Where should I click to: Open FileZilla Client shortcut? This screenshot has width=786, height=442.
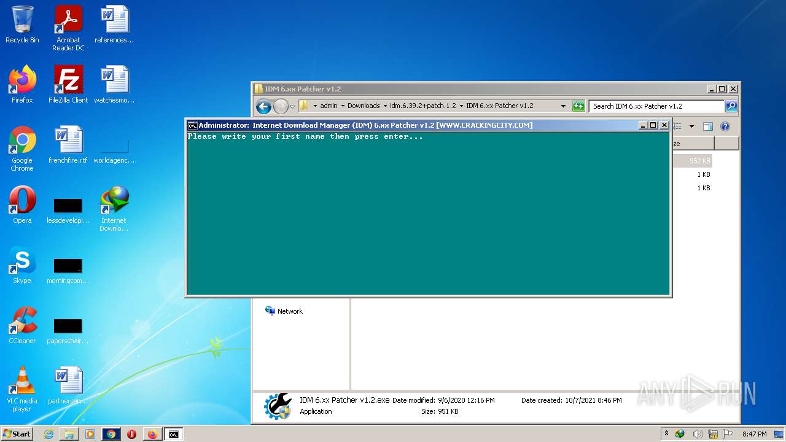point(68,85)
